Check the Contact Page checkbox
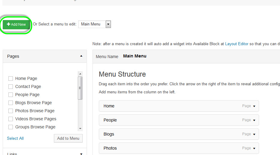 coord(11,86)
